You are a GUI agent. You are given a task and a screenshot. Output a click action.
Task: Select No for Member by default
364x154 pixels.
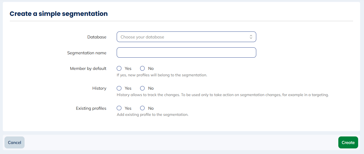[x=142, y=68]
